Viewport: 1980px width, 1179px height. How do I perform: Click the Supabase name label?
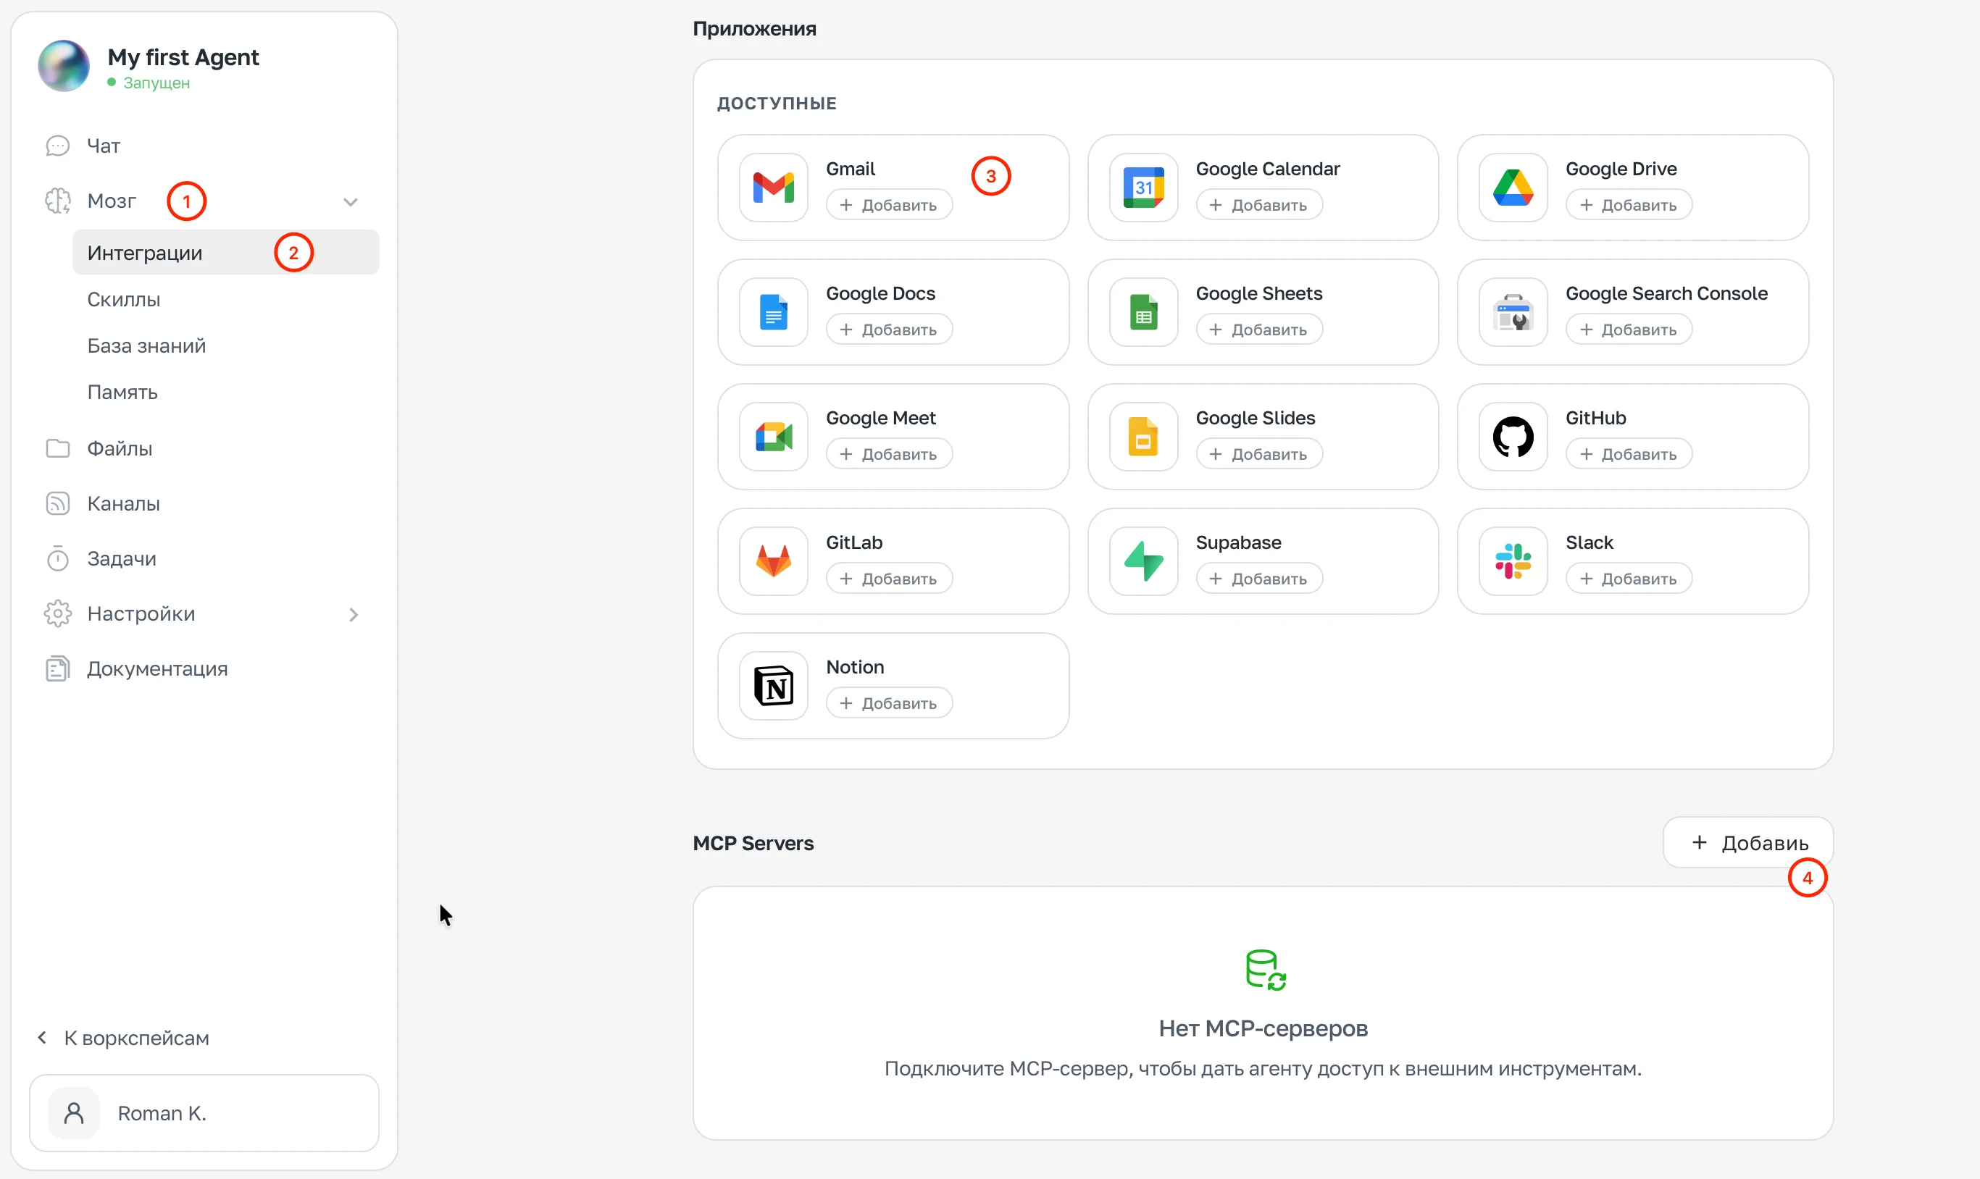pyautogui.click(x=1238, y=542)
